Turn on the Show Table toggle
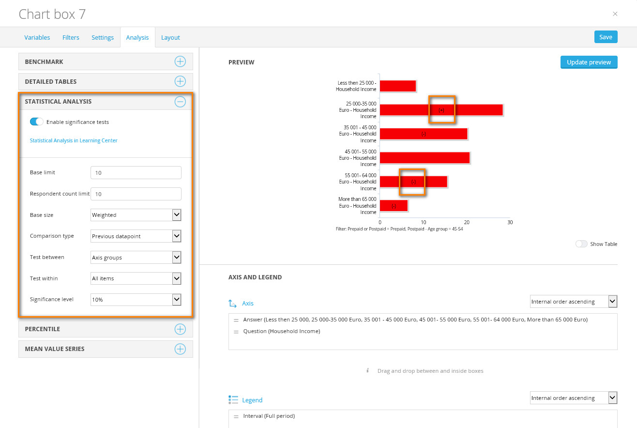Viewport: 637px width, 428px height. 581,244
